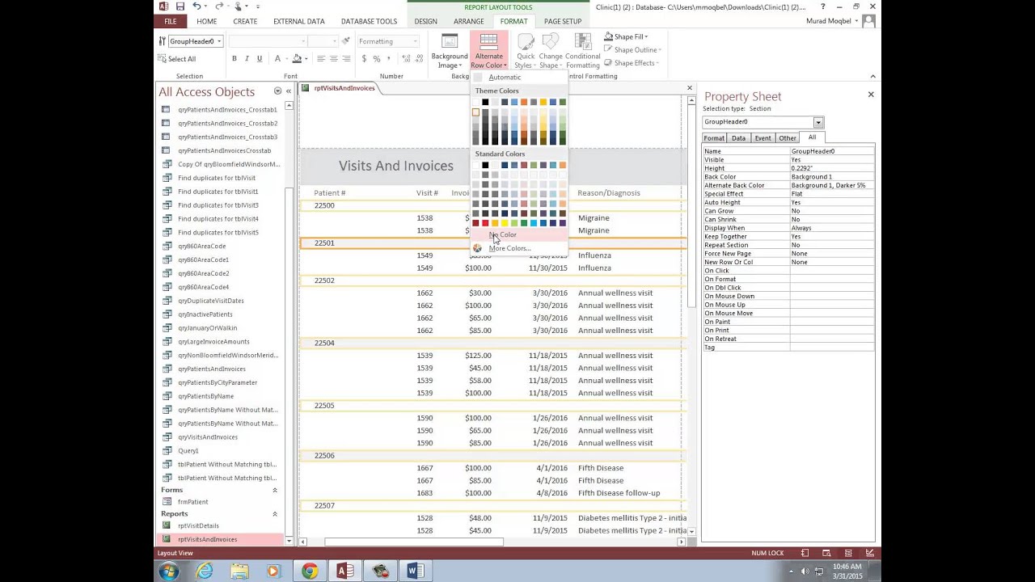Image resolution: width=1035 pixels, height=582 pixels.
Task: Collapse the Reports group in navigation pane
Action: 274,514
